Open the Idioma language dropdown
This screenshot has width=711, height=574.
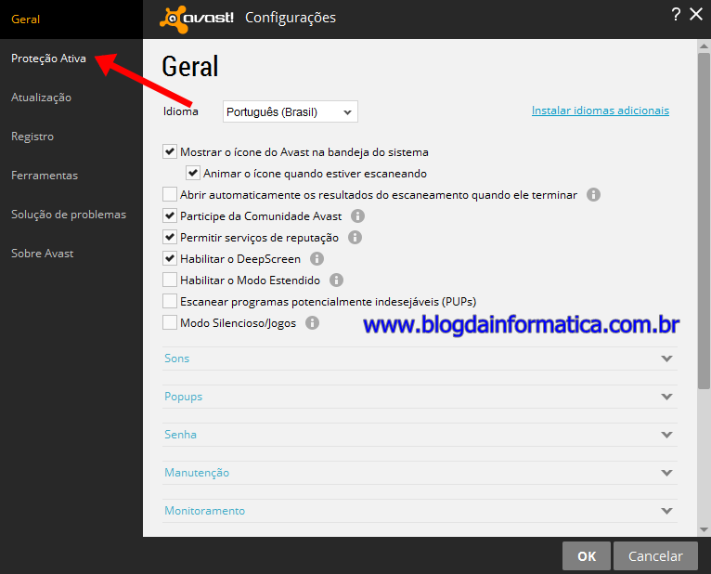[x=291, y=111]
